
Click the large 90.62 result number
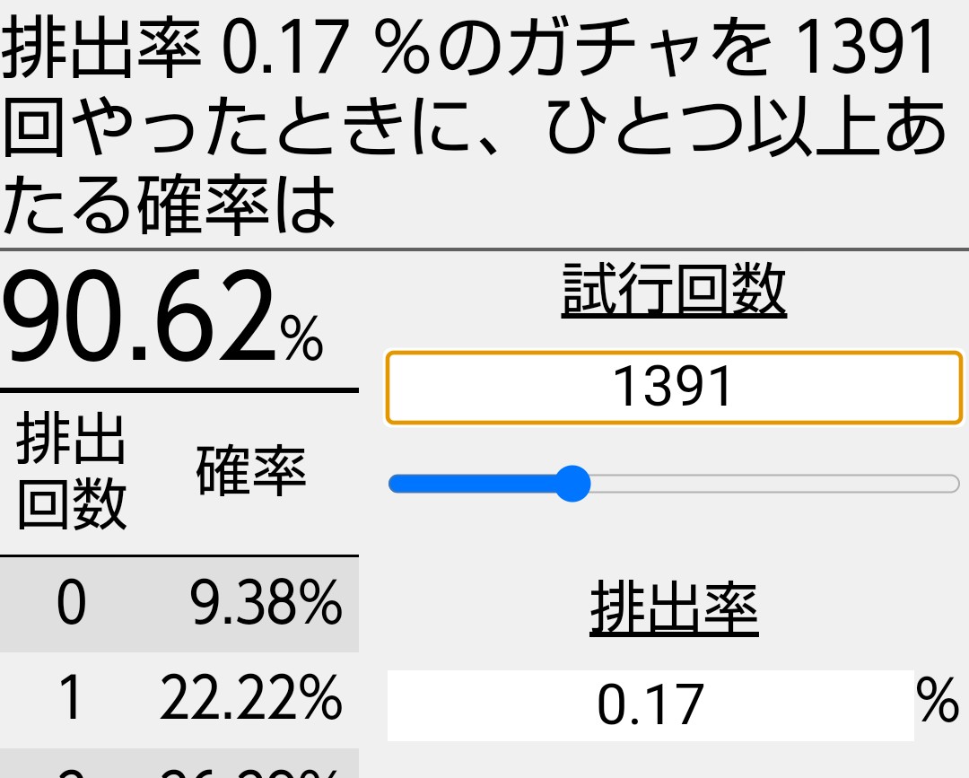(140, 317)
